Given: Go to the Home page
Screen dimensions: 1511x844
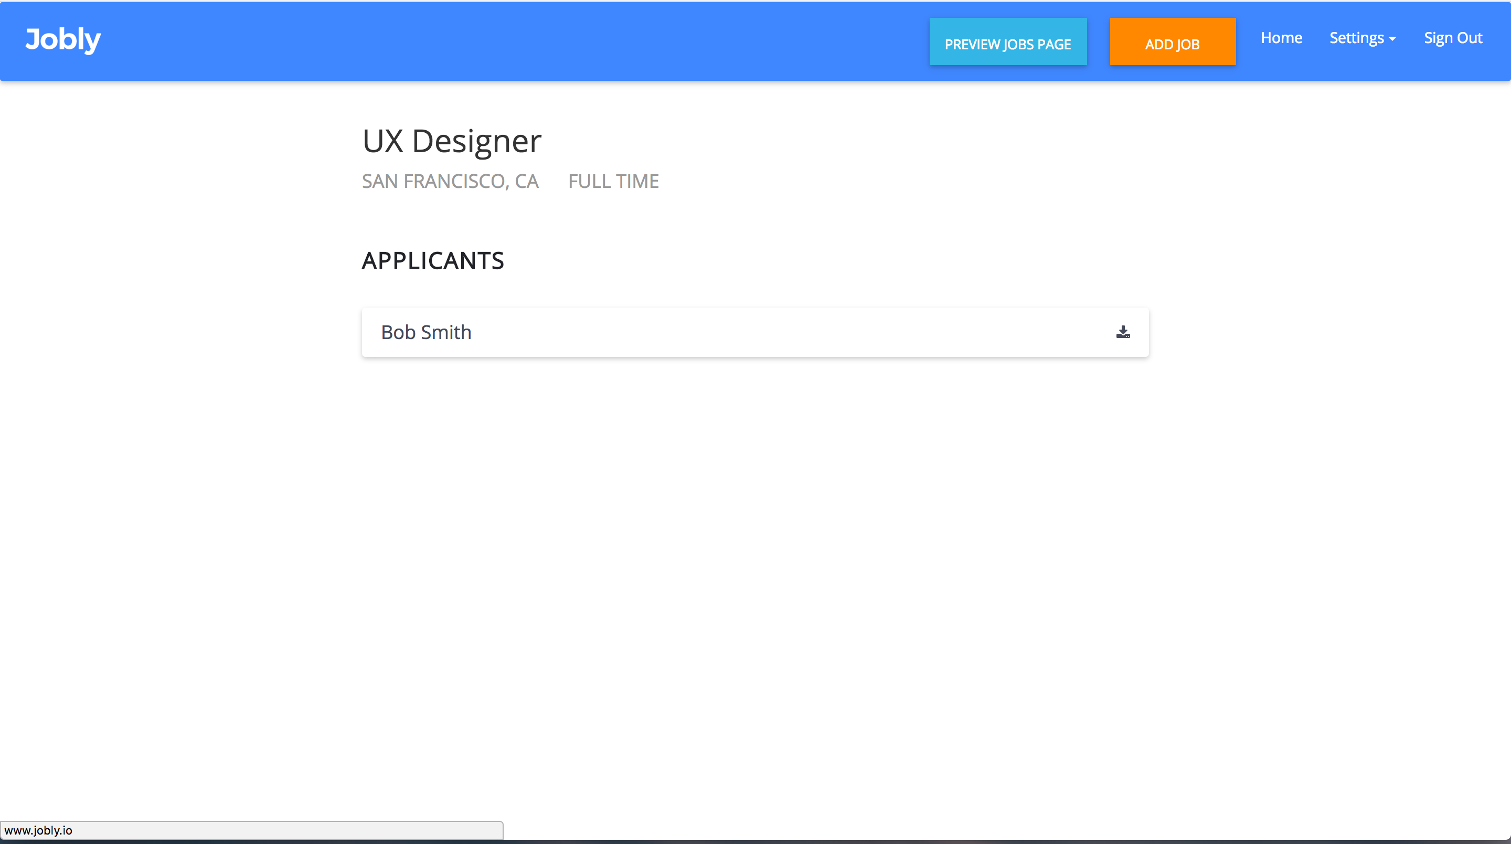Looking at the screenshot, I should 1281,38.
